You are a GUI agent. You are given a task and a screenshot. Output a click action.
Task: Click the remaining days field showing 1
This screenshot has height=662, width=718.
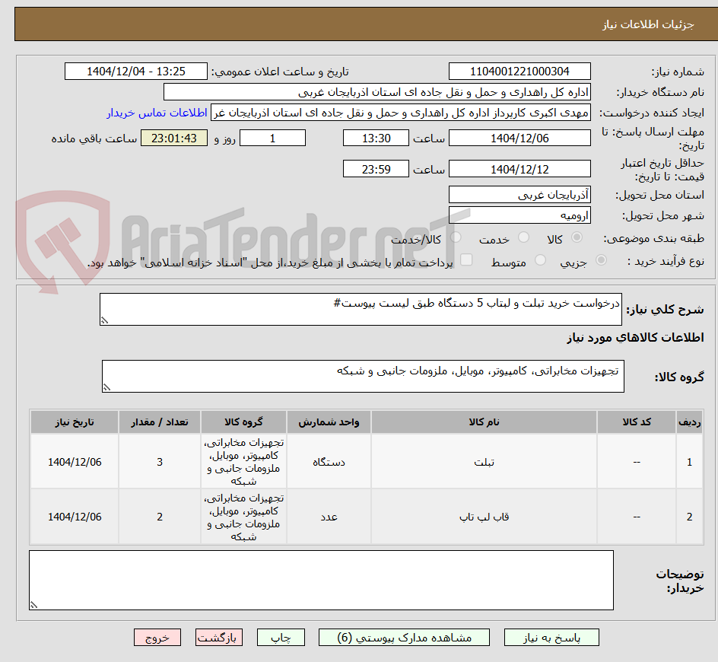[x=272, y=138]
